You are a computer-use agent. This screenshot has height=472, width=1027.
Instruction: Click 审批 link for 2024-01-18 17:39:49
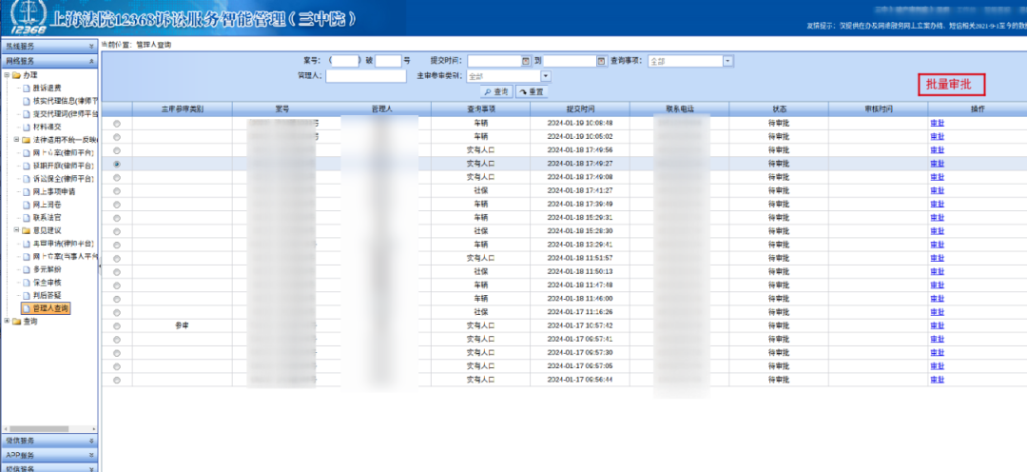(x=938, y=205)
